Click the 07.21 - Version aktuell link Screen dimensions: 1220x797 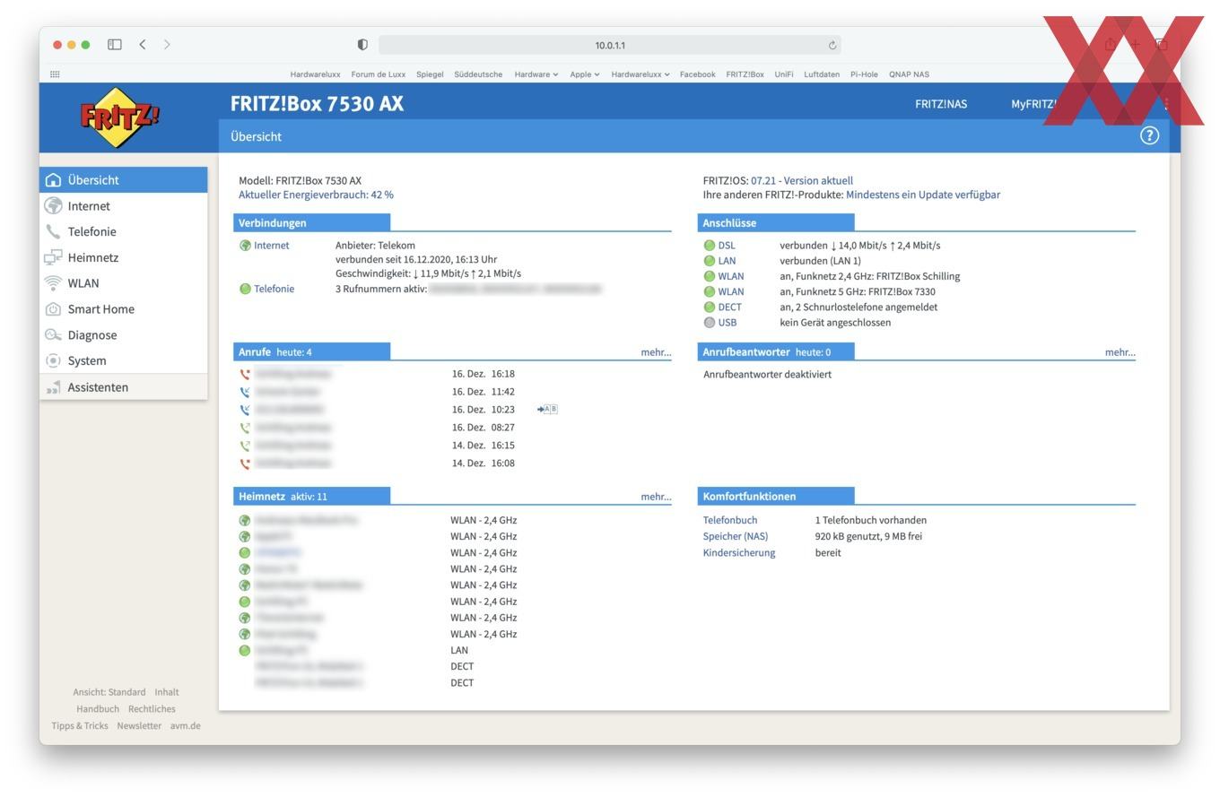(802, 180)
